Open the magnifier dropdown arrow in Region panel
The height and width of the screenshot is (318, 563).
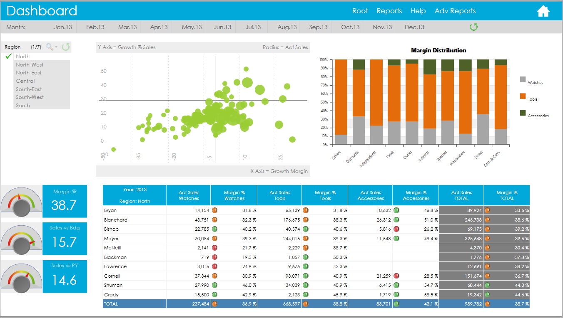(x=56, y=47)
